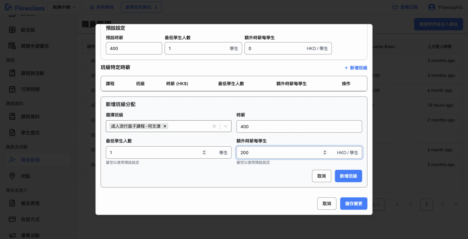Click the + 新增班級 link
Screen dimensions: 468x239
coord(356,68)
